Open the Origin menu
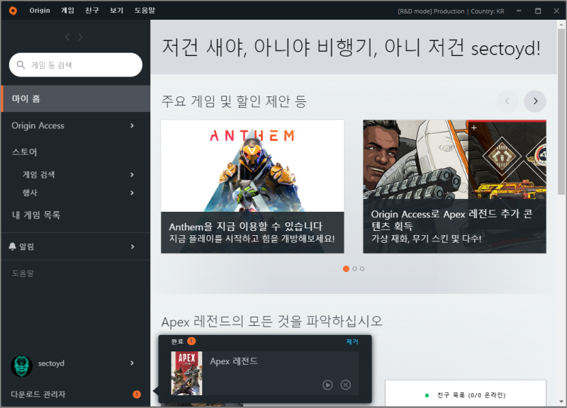The width and height of the screenshot is (567, 408). [x=40, y=11]
